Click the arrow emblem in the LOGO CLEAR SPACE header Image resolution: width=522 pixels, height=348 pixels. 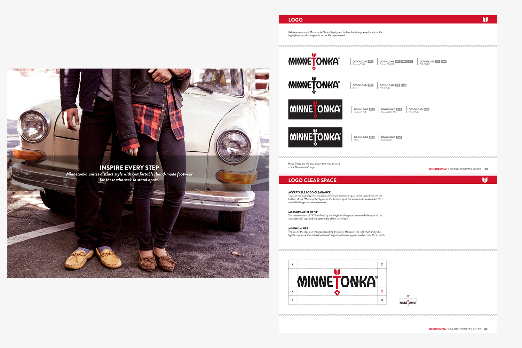pyautogui.click(x=485, y=180)
